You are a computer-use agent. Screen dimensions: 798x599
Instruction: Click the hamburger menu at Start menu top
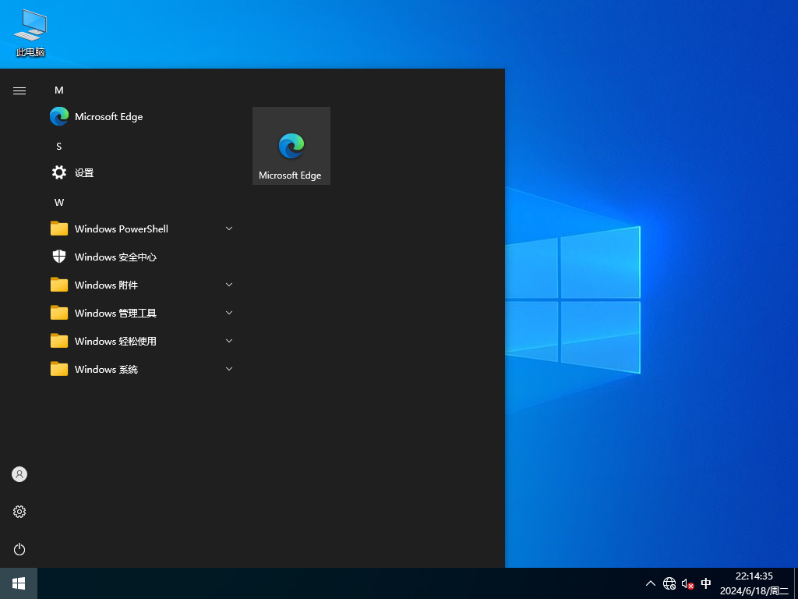[19, 90]
